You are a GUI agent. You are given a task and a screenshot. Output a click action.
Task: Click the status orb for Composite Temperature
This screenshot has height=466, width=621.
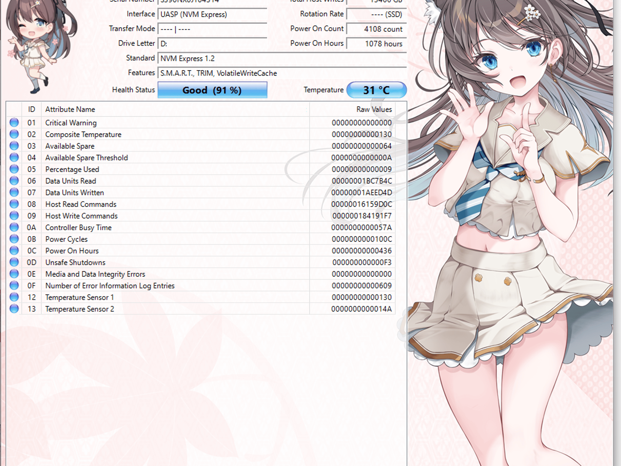pos(14,134)
